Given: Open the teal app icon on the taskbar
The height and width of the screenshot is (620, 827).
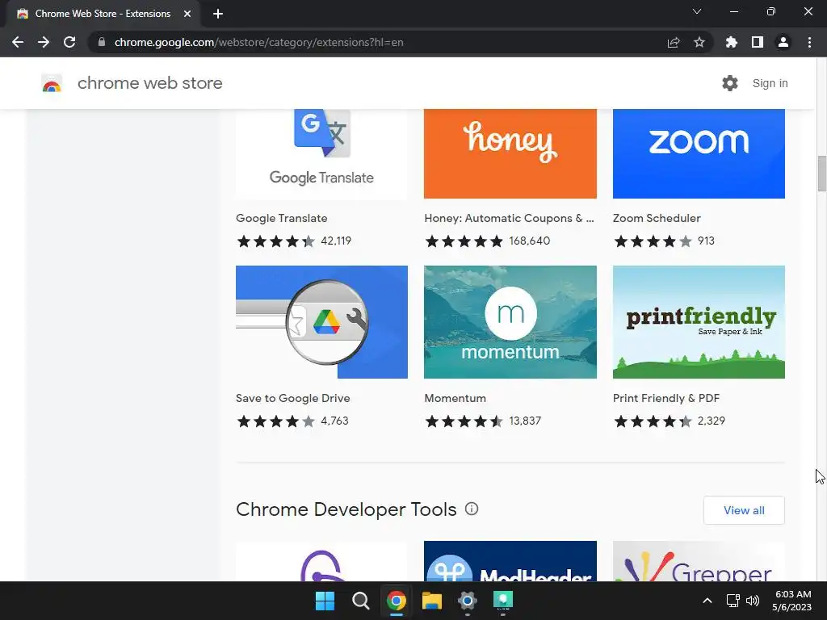Looking at the screenshot, I should [x=502, y=601].
